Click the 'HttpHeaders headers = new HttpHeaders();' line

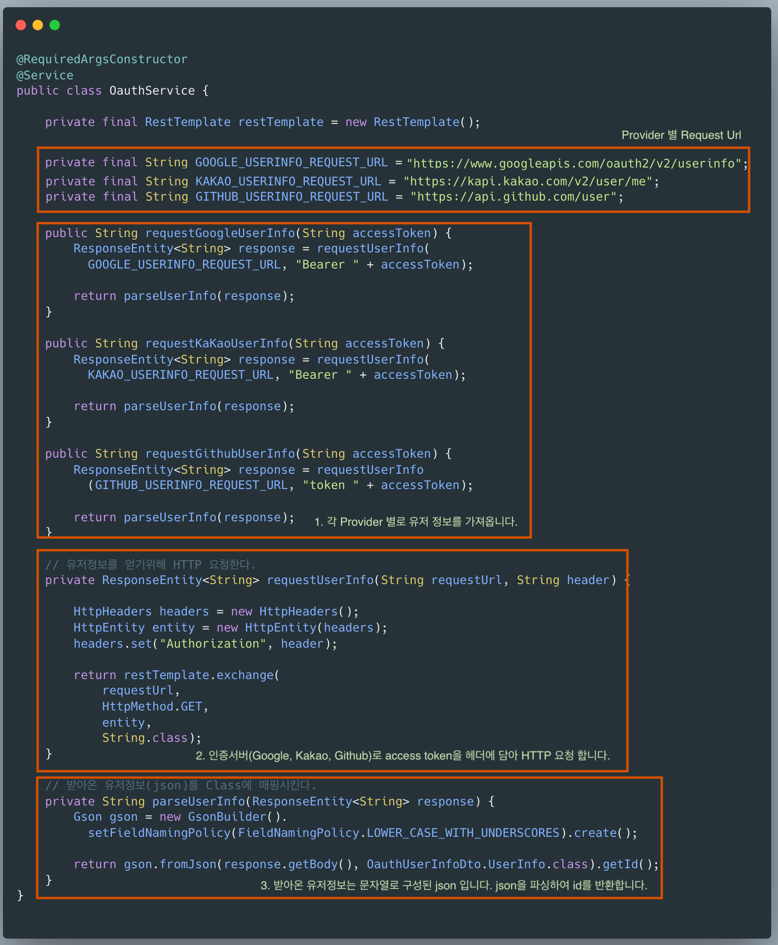(216, 612)
